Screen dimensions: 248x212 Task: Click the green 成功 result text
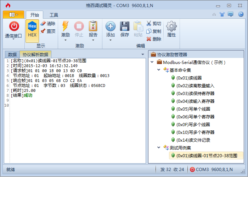(x=28, y=95)
